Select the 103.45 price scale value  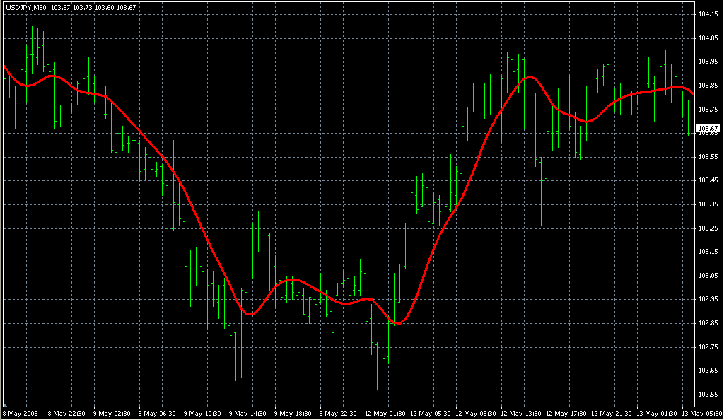708,180
